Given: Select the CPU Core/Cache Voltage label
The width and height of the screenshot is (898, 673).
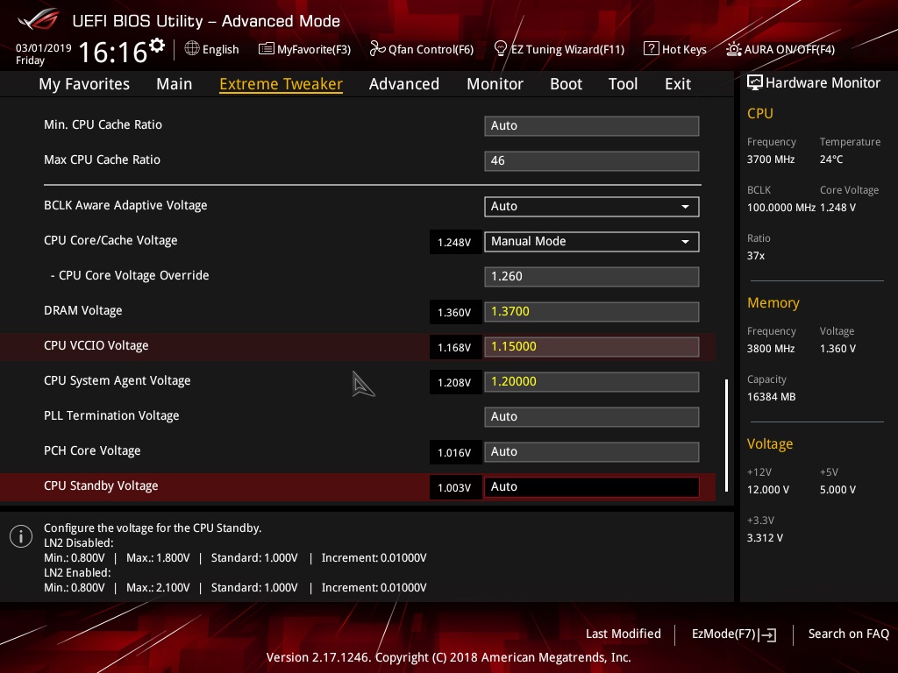Looking at the screenshot, I should coord(110,240).
